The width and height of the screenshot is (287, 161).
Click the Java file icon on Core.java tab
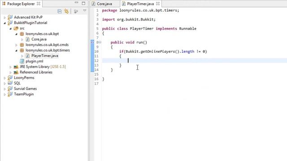pos(93,4)
